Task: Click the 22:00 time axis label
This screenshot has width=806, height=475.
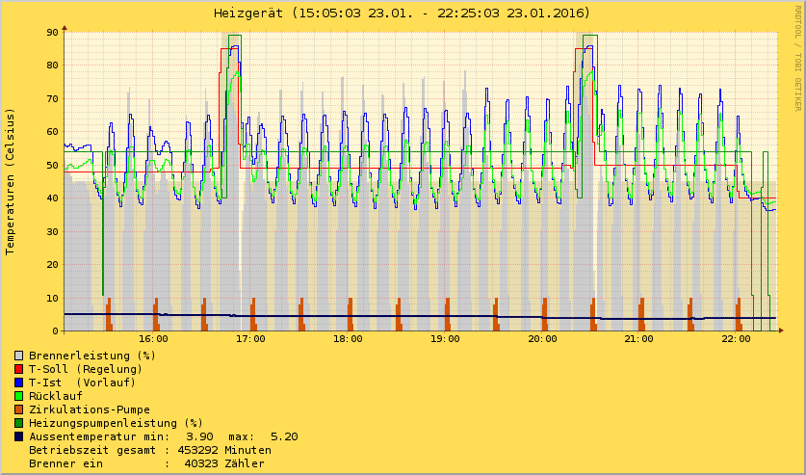Action: 736,339
